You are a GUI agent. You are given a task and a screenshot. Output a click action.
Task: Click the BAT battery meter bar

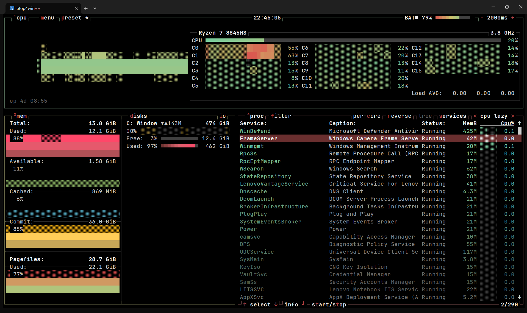(453, 18)
